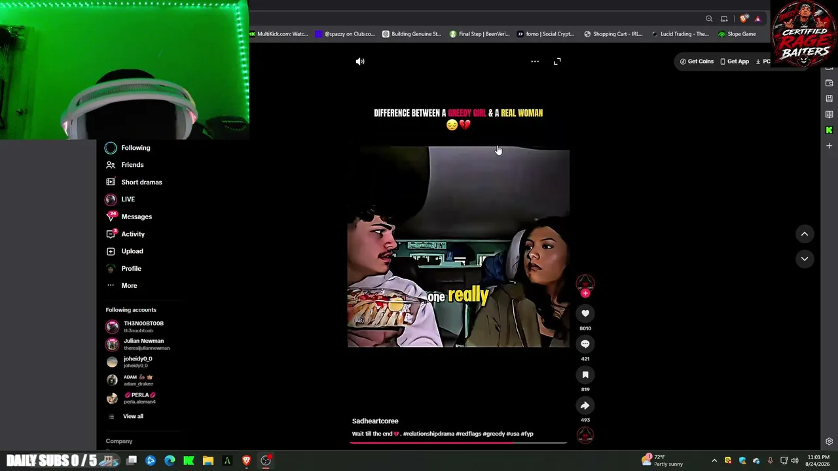The height and width of the screenshot is (471, 838).
Task: Open Shopping Cart IRL bookmark
Action: coord(613,34)
